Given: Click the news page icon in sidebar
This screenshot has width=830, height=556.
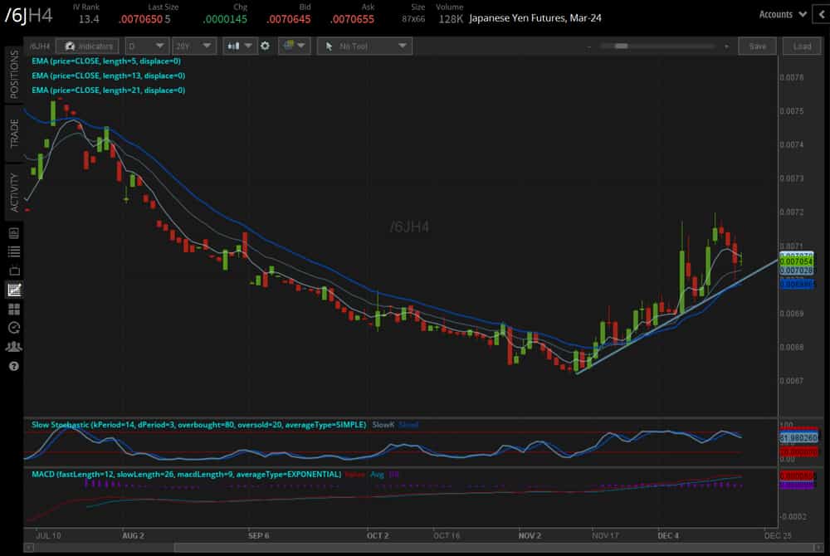Looking at the screenshot, I should pos(13,233).
